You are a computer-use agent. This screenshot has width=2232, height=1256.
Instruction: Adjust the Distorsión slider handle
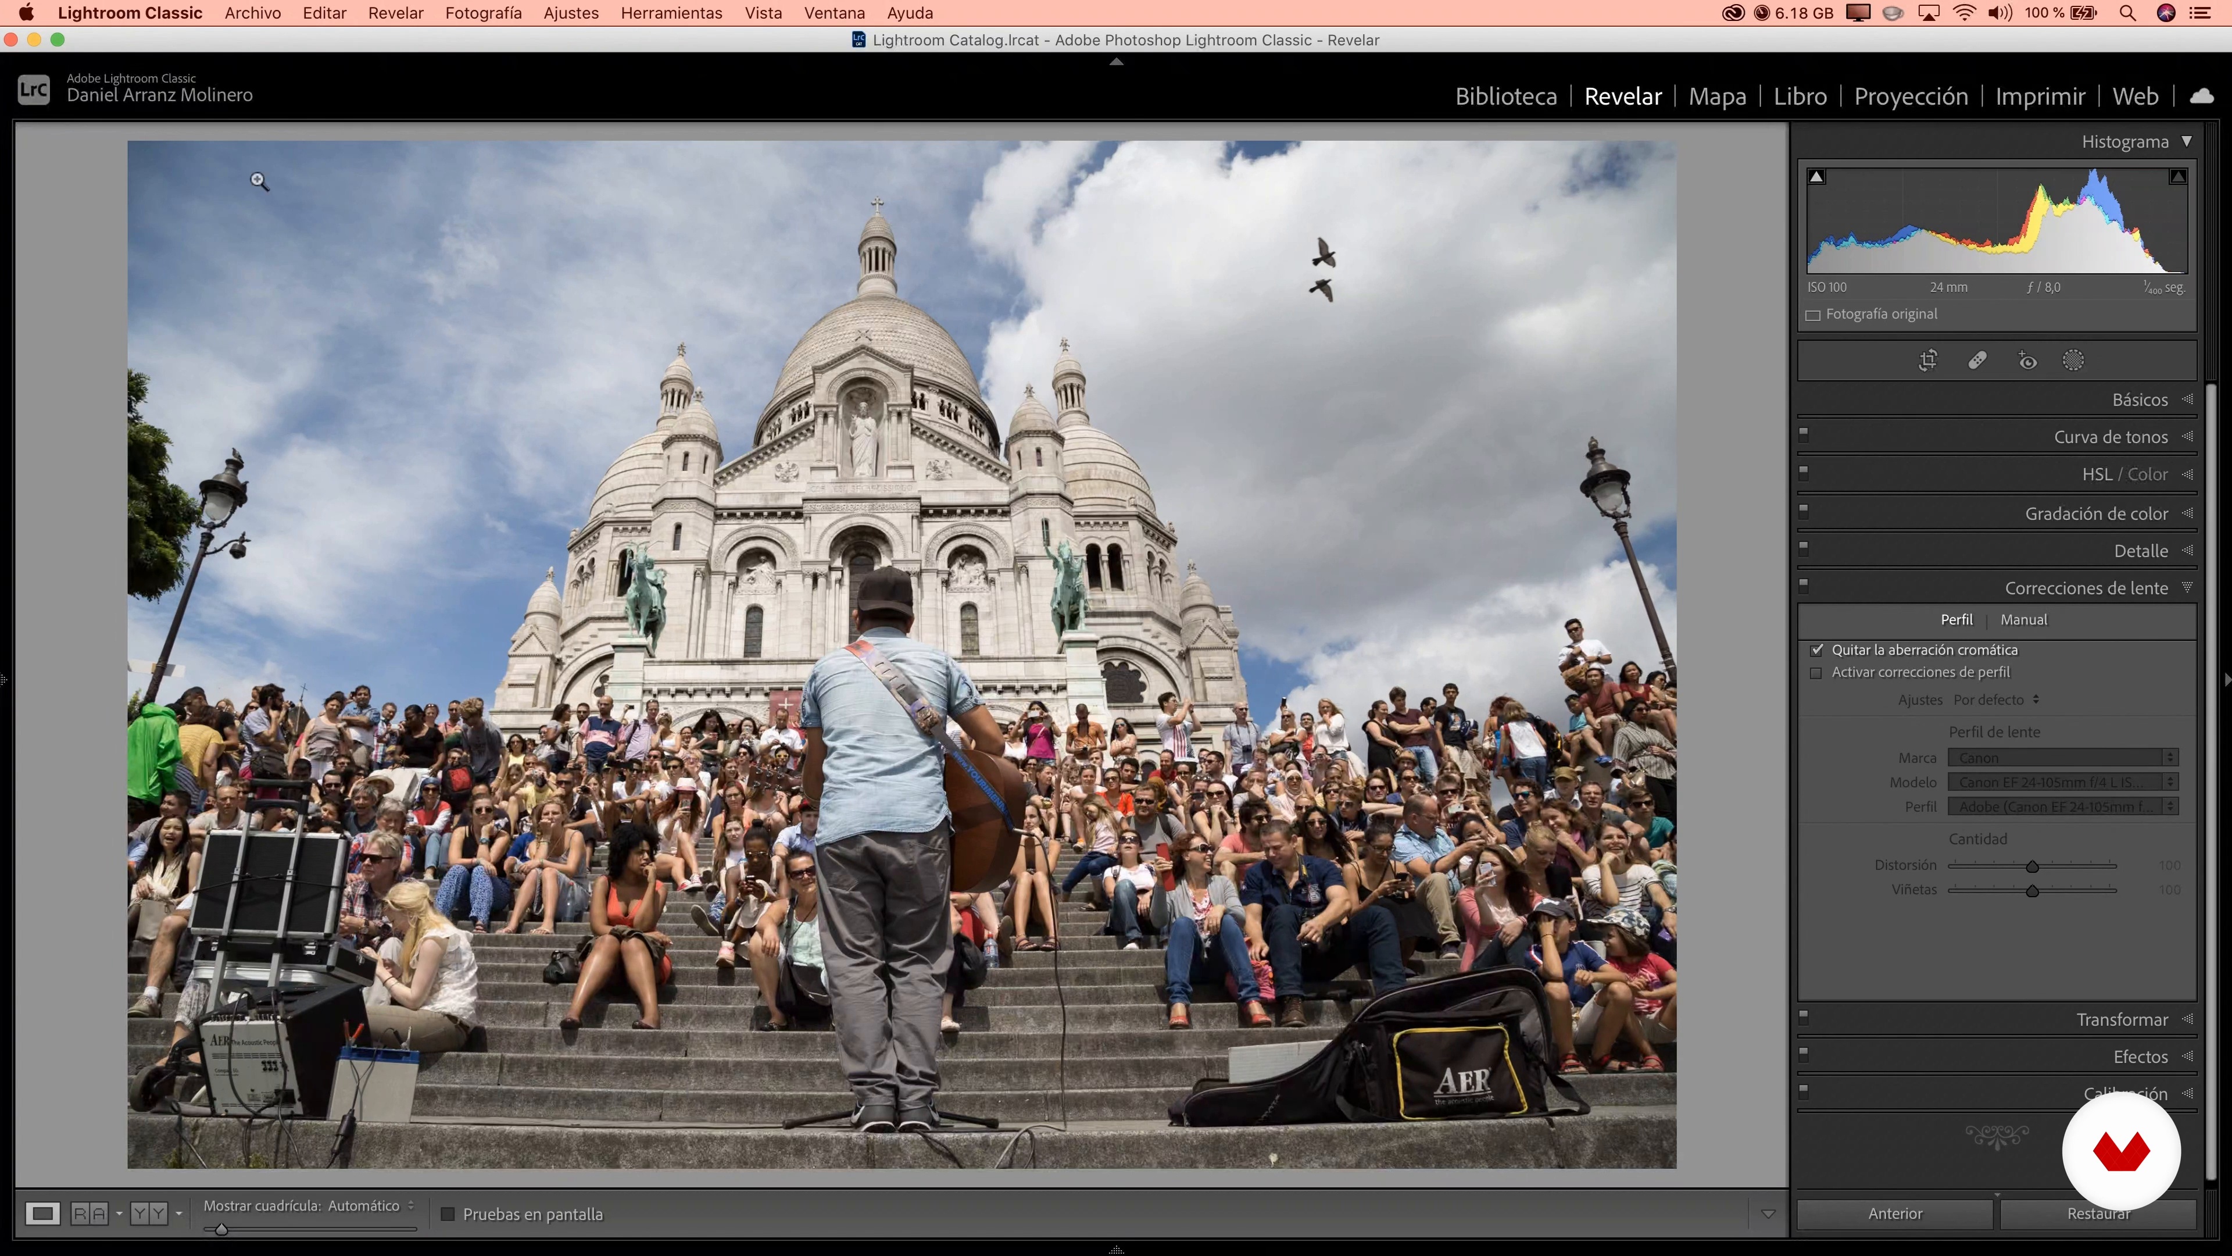pyautogui.click(x=2032, y=866)
